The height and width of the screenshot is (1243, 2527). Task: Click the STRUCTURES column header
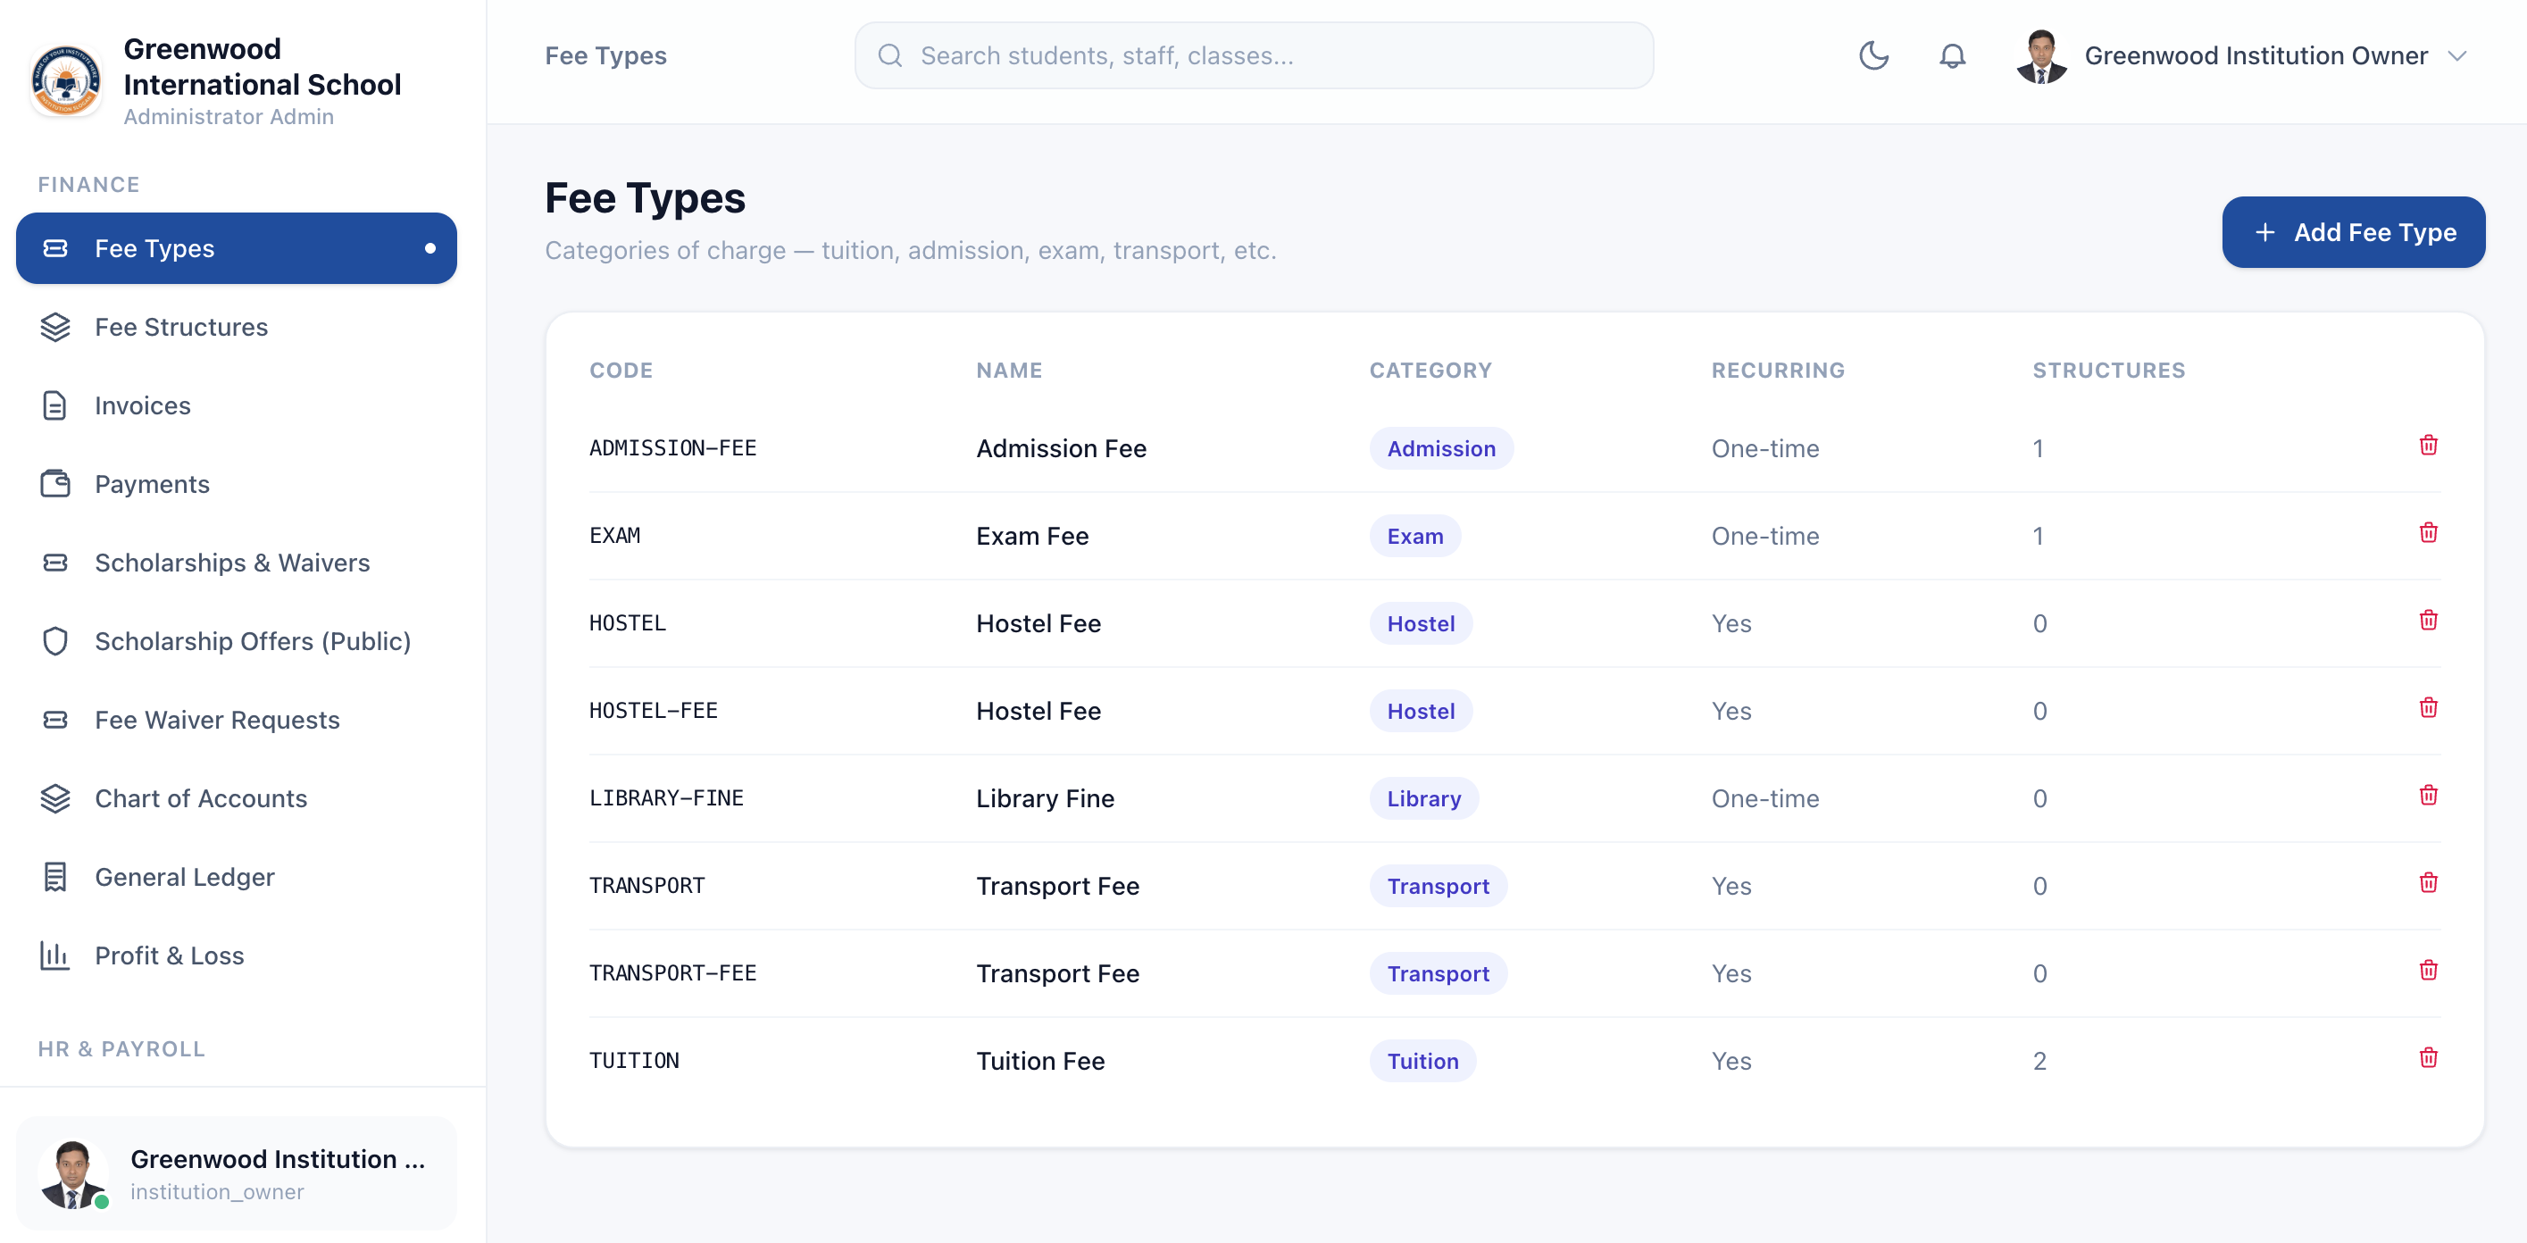point(2108,370)
